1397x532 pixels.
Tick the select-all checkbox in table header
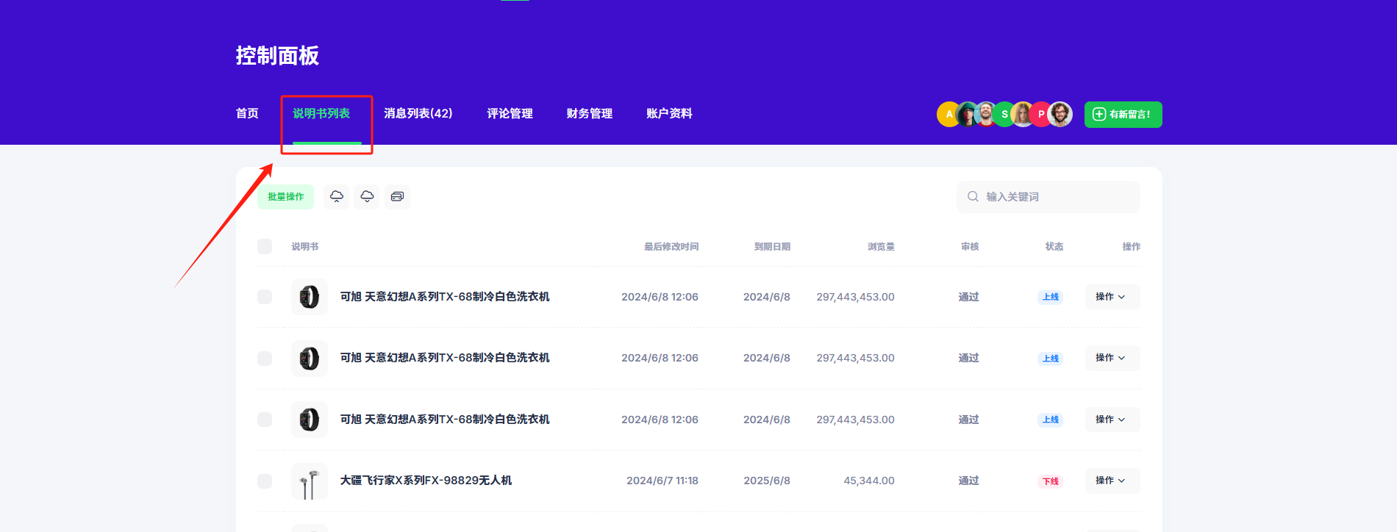[265, 246]
